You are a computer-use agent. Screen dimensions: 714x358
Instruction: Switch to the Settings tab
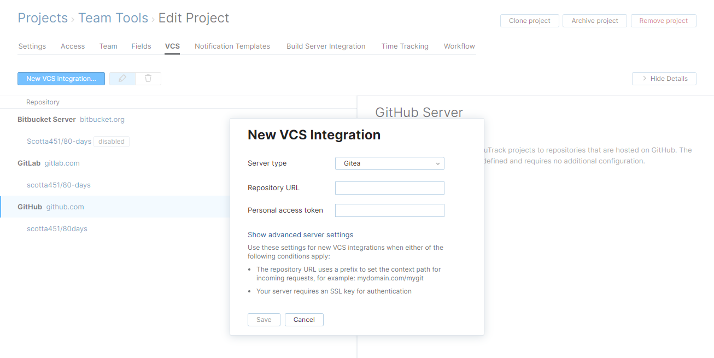click(x=32, y=46)
